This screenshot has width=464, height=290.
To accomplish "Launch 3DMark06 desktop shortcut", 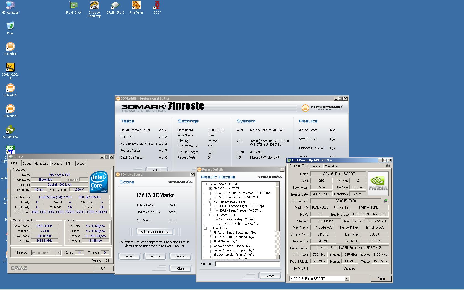I will coord(10,49).
